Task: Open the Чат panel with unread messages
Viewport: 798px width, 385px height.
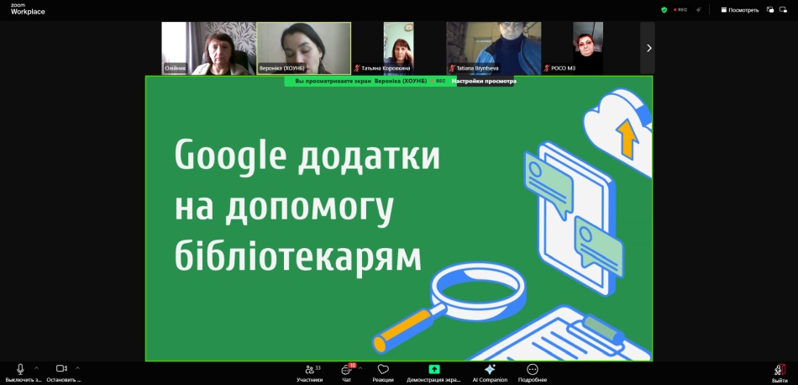Action: [346, 372]
